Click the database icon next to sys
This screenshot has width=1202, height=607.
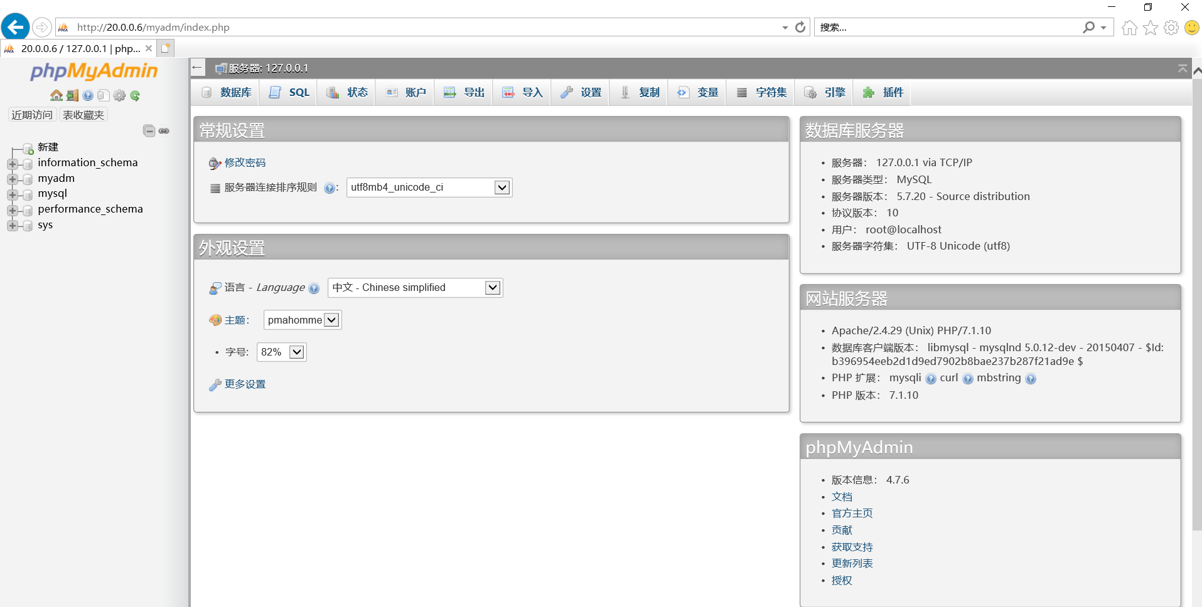point(28,226)
